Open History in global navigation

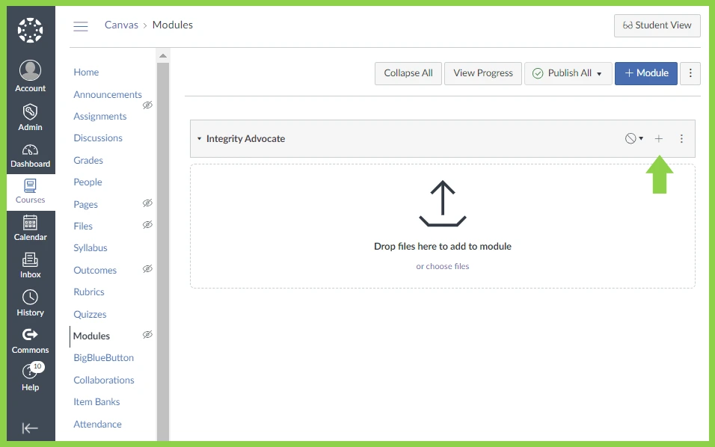(x=30, y=303)
